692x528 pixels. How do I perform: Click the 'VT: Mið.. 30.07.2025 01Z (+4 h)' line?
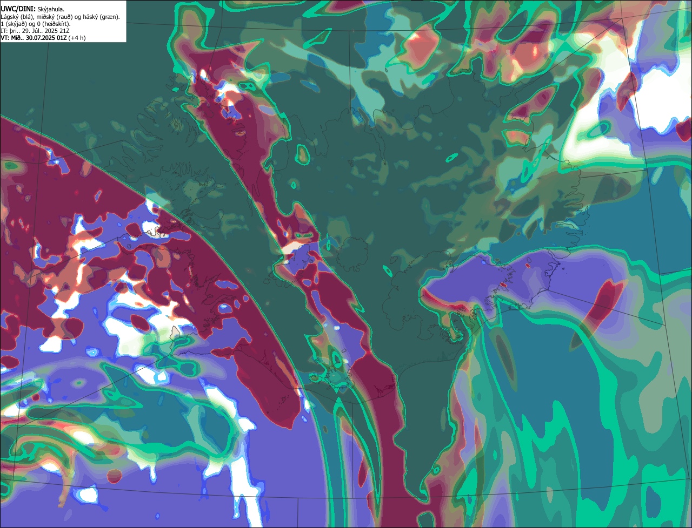click(43, 38)
